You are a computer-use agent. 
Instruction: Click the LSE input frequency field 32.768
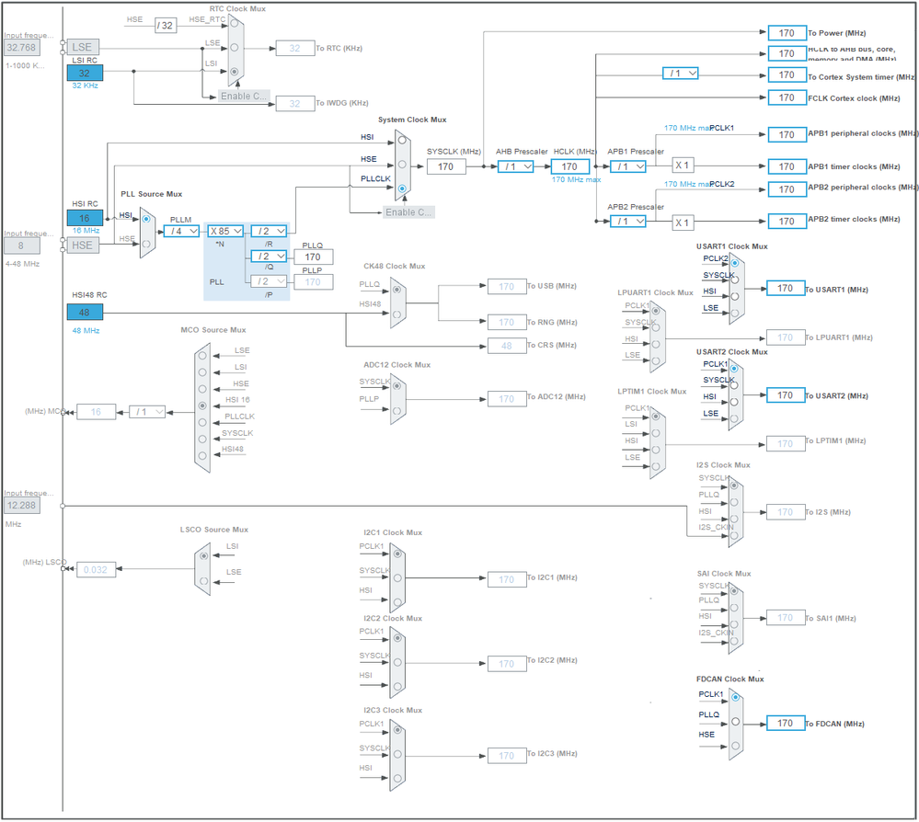pos(22,48)
